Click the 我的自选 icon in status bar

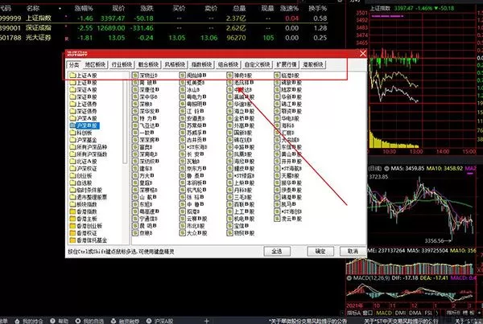click(78, 321)
